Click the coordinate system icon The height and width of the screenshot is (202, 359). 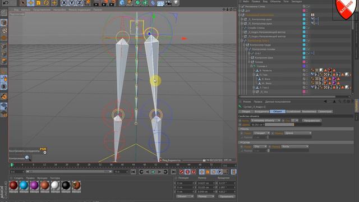[88, 3]
